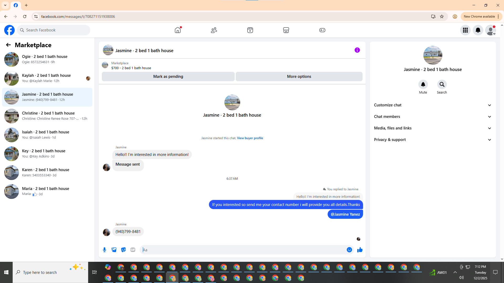The image size is (504, 283).
Task: Expand Chat members section
Action: click(x=432, y=117)
